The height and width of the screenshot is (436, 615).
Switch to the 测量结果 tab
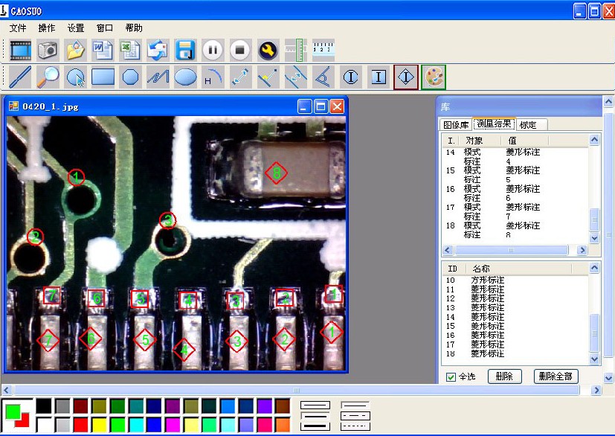(x=495, y=124)
